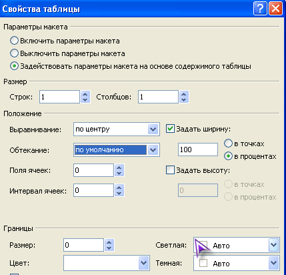Increase the border Размер stepper
This screenshot has height=275, width=286.
coord(109,242)
